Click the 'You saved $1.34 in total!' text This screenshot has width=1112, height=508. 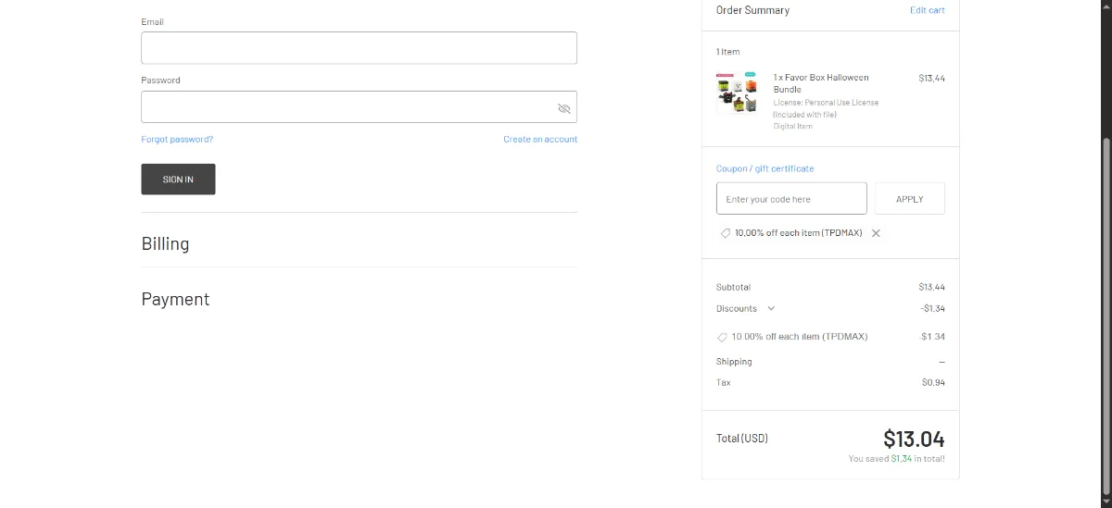coord(896,459)
